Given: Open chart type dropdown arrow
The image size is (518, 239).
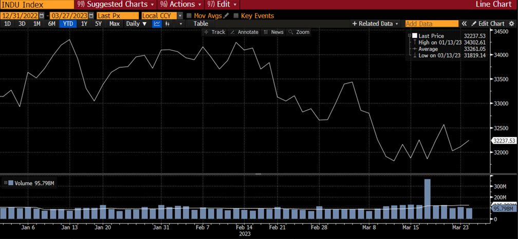Looking at the screenshot, I should pyautogui.click(x=180, y=24).
